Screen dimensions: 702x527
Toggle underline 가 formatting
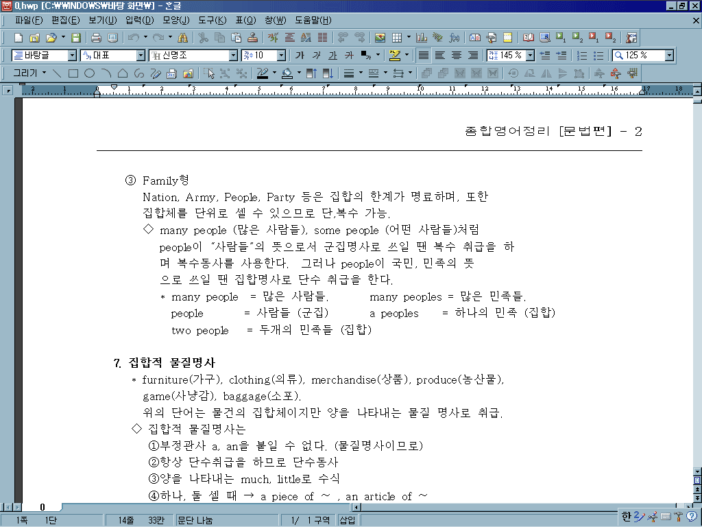click(332, 55)
